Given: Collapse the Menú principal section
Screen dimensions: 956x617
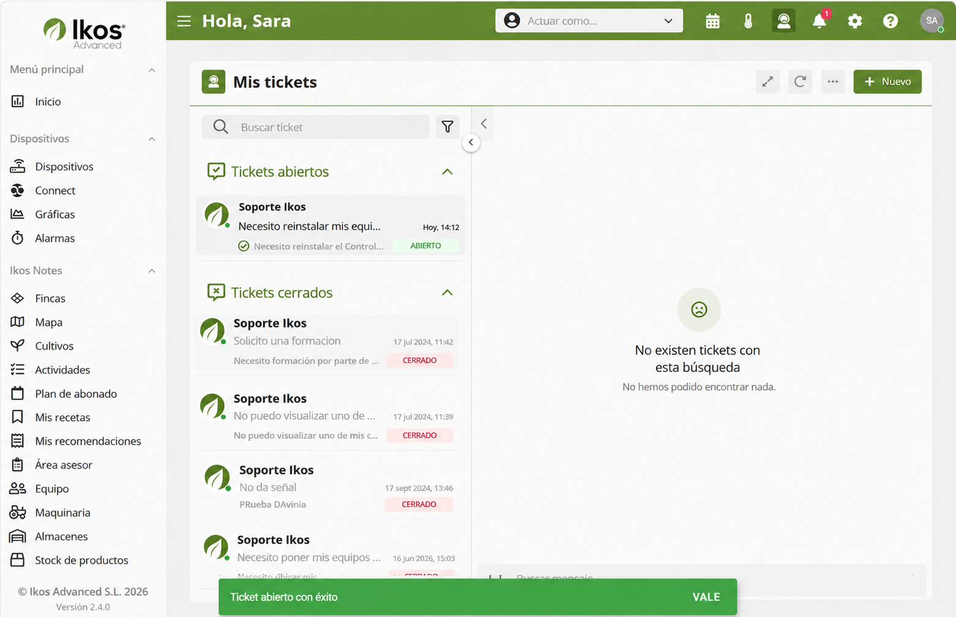Looking at the screenshot, I should point(151,70).
